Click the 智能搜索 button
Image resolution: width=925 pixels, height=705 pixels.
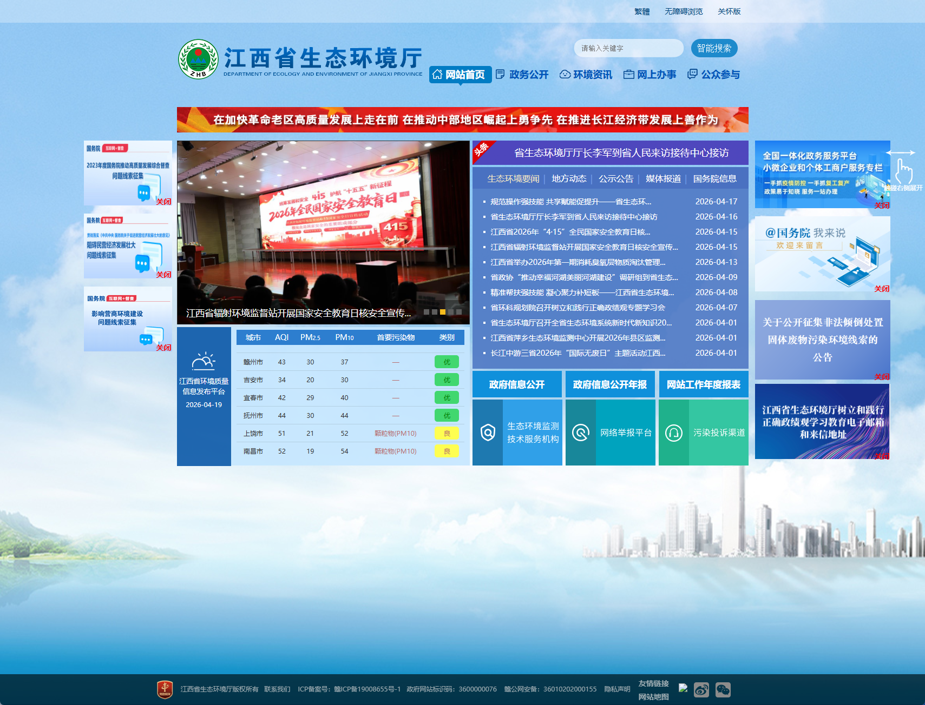(714, 48)
